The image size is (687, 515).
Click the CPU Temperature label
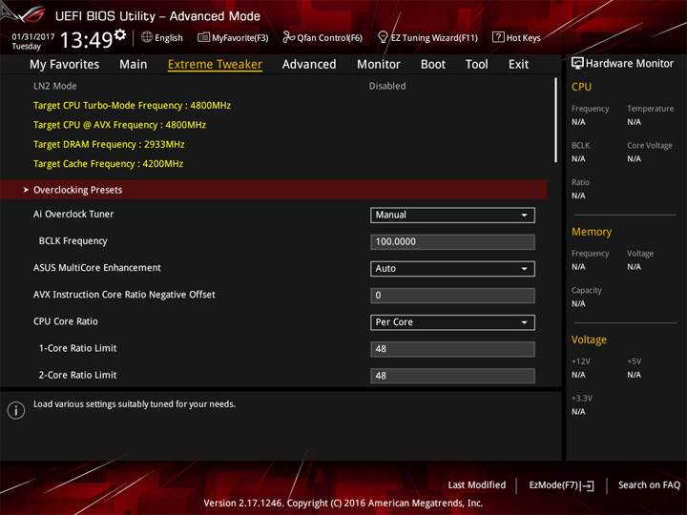[x=650, y=108]
